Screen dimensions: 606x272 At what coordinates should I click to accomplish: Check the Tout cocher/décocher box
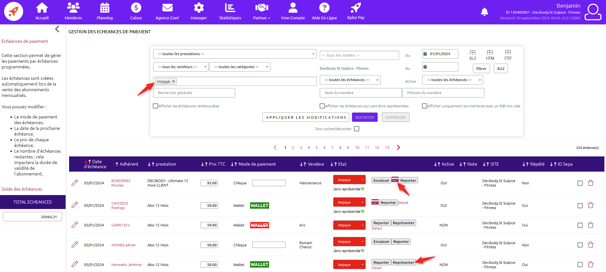(x=357, y=129)
